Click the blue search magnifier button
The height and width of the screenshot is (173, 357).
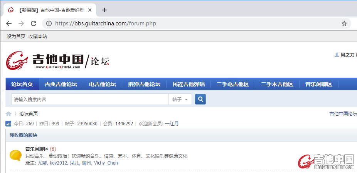tap(200, 99)
